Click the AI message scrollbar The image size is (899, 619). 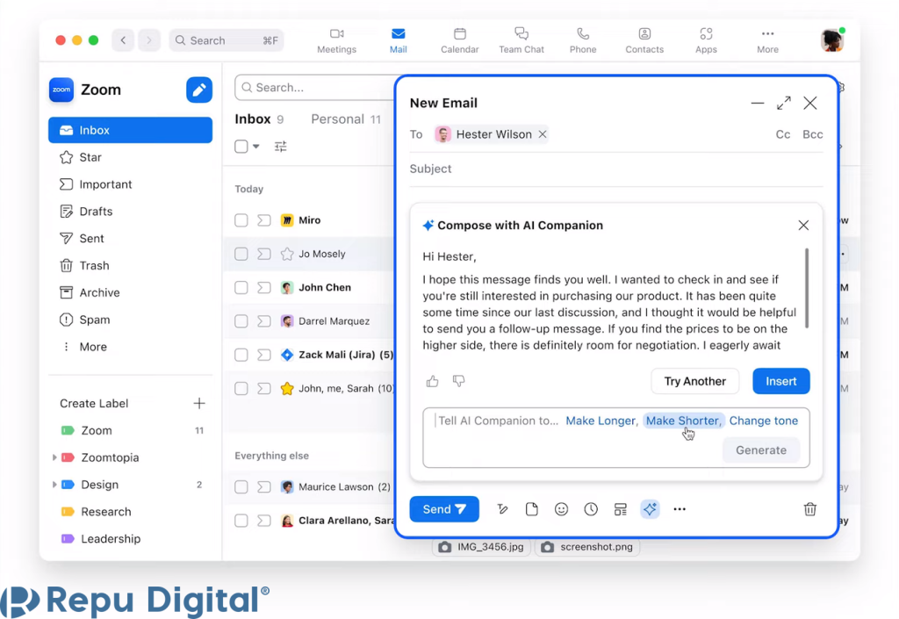(807, 288)
